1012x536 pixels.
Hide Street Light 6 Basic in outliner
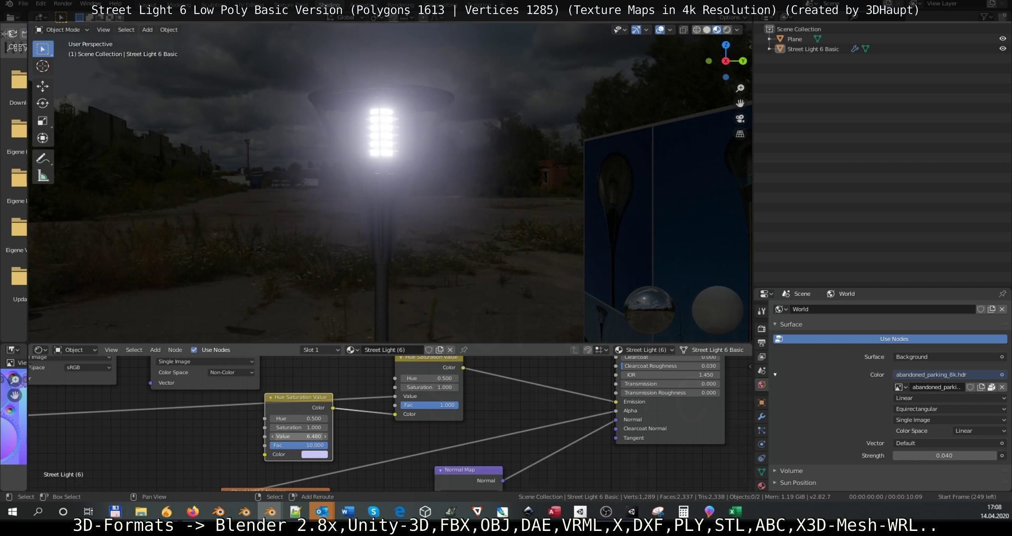[1002, 49]
